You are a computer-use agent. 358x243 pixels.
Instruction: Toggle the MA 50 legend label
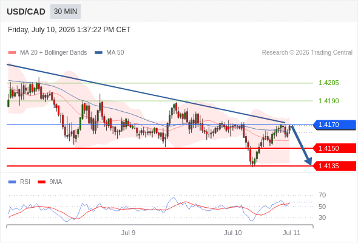115,53
